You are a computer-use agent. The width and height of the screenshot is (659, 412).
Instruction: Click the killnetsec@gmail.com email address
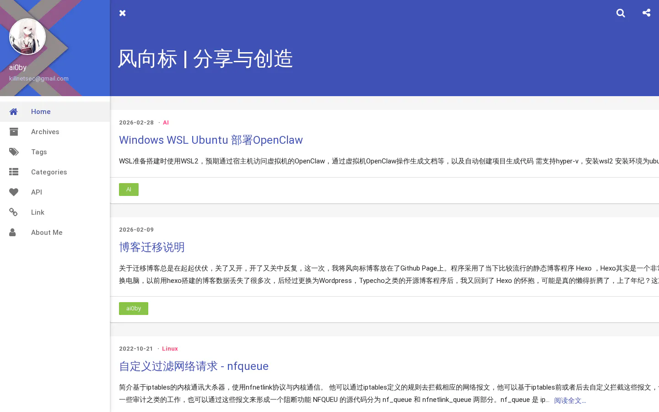click(x=39, y=79)
